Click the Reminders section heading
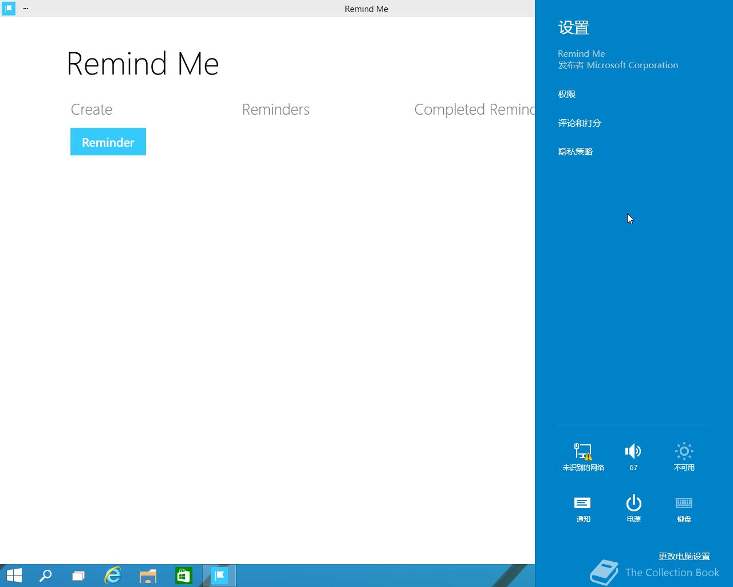The height and width of the screenshot is (587, 733). (x=275, y=109)
